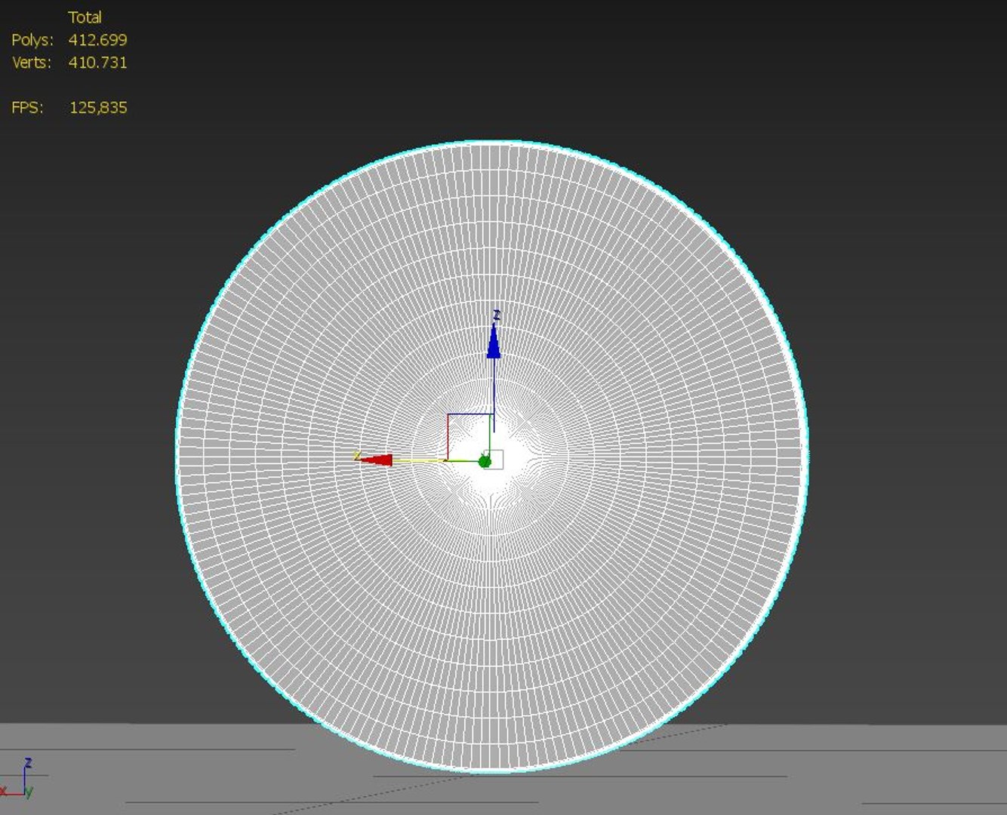The height and width of the screenshot is (815, 1007).
Task: Click the "Polys:" label
Action: pos(32,40)
